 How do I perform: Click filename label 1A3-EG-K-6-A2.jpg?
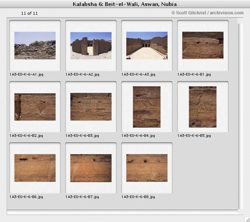82,74
